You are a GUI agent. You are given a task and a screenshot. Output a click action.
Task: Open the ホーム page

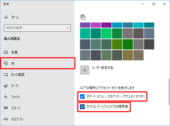pos(15,17)
